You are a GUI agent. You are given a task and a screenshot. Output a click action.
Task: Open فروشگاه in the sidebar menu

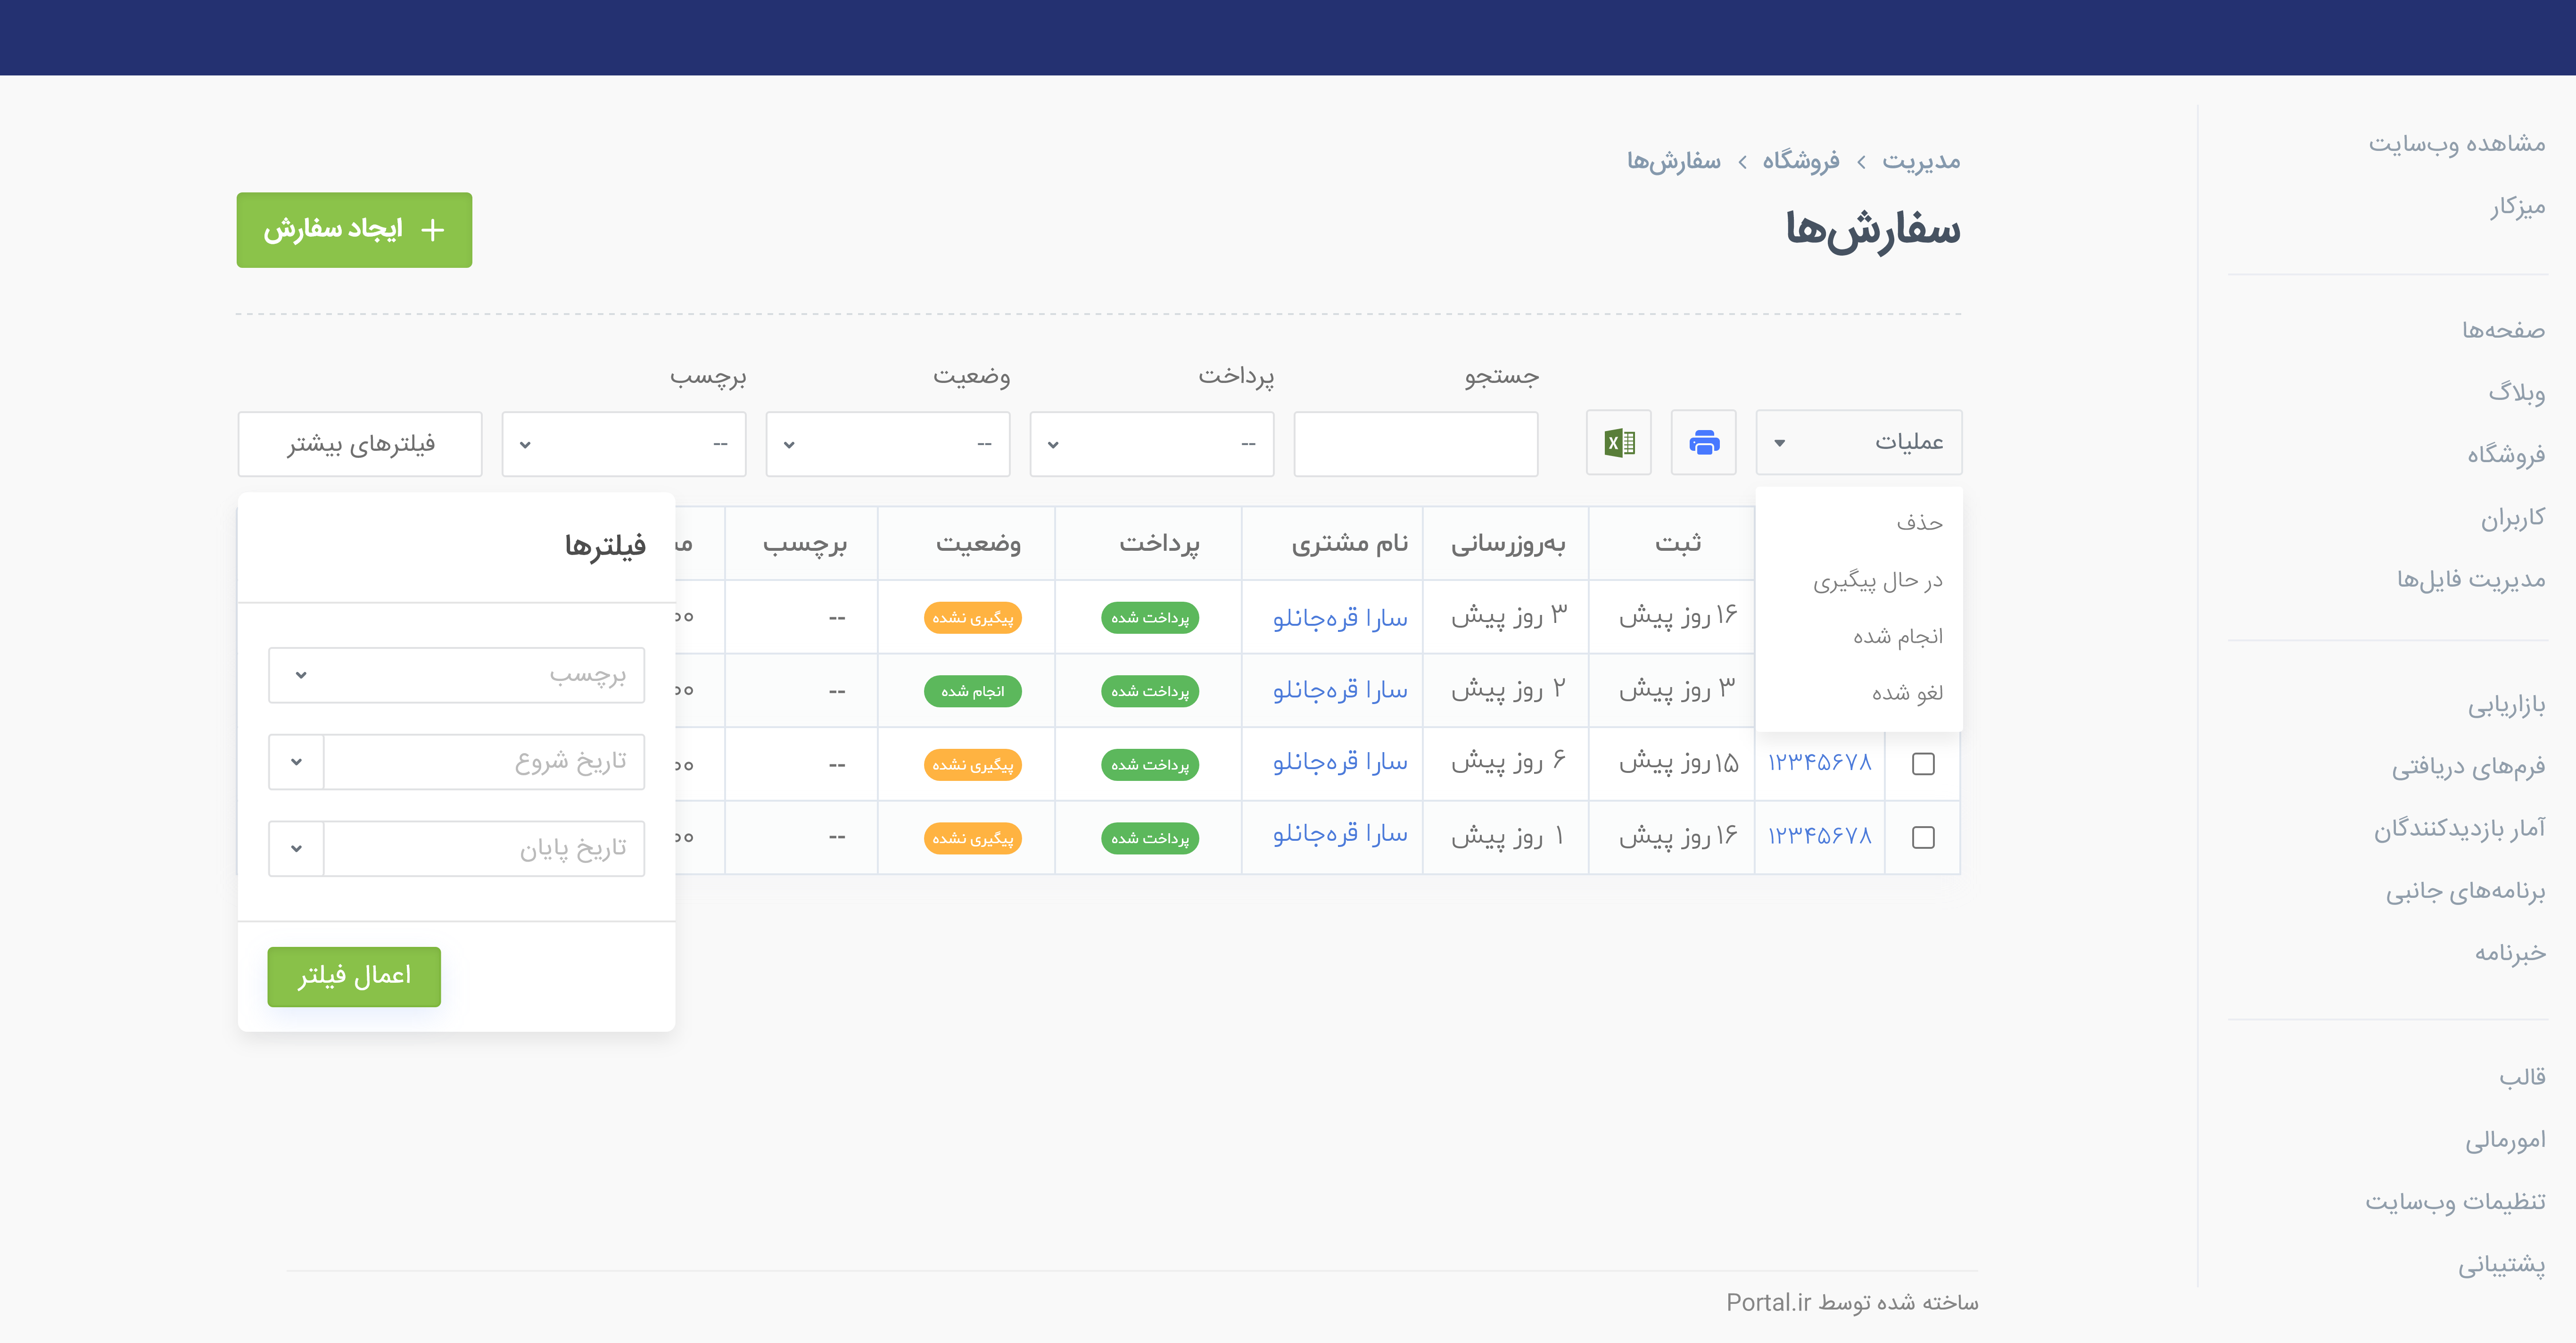[x=2504, y=455]
